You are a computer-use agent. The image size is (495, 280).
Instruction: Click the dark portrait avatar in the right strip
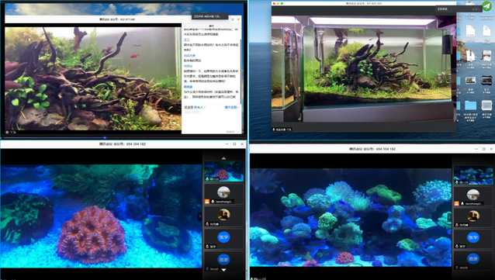pyautogui.click(x=473, y=216)
